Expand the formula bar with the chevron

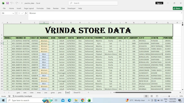click(182, 13)
